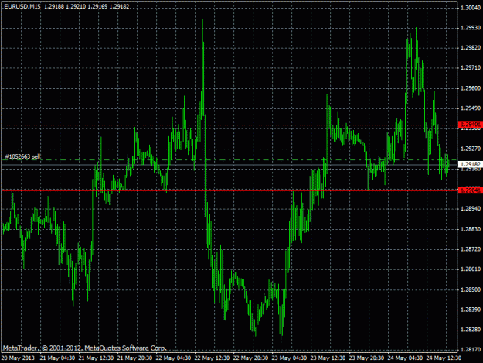The image size is (483, 363).
Task: Click the 1.28280 price axis label
Action: point(471,330)
